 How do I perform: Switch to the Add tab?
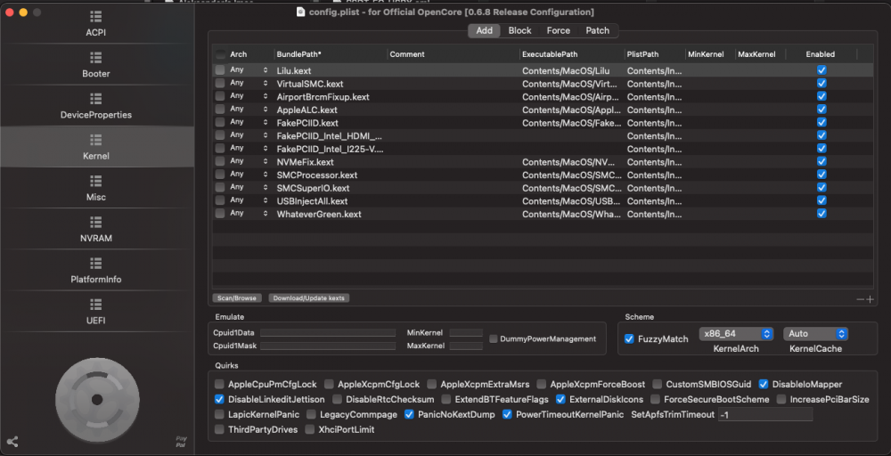[x=484, y=30]
